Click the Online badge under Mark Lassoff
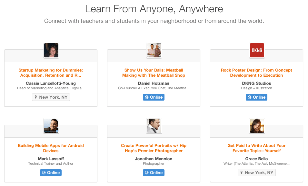This screenshot has height=186, width=308. (51, 172)
